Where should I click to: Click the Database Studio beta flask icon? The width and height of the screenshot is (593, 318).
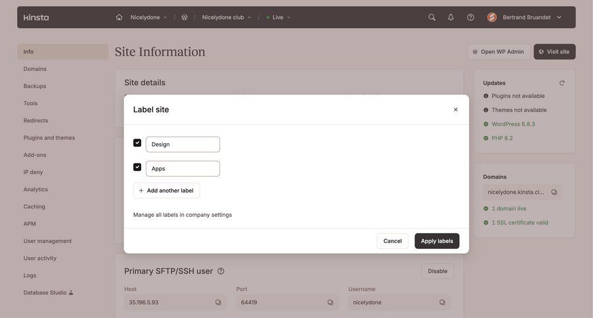click(71, 293)
